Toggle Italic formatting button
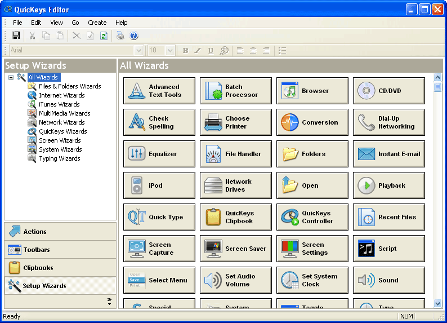The height and width of the screenshot is (323, 447). pos(198,51)
